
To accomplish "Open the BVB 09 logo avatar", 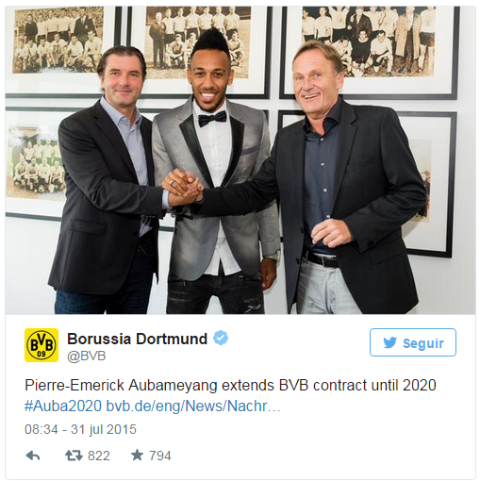I will (41, 345).
